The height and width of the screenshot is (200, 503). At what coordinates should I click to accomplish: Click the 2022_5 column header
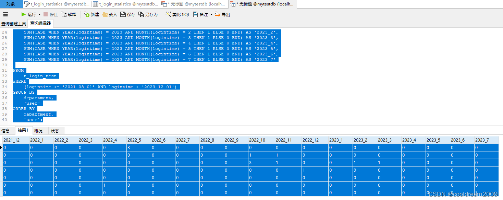click(x=139, y=140)
